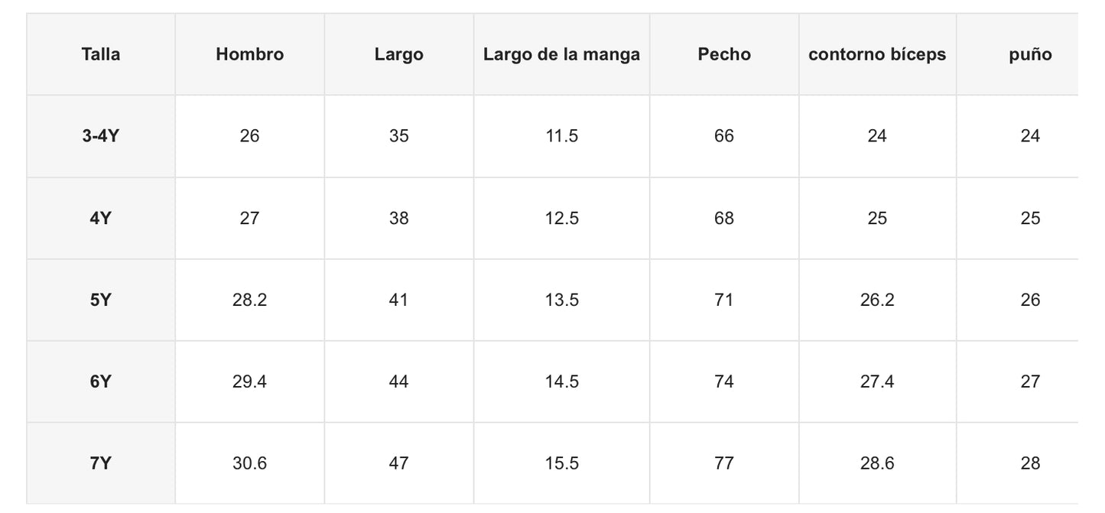1105x513 pixels.
Task: Select the Pecho column header
Action: tap(723, 54)
